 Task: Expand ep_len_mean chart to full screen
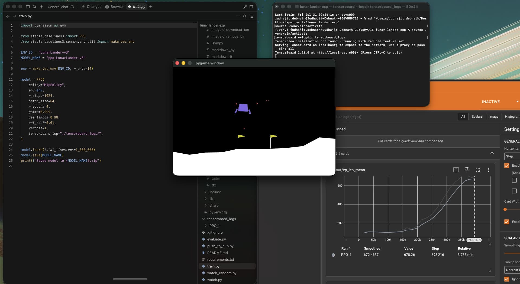tap(478, 170)
